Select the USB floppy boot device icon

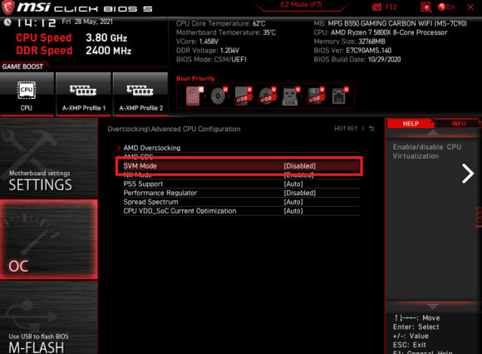tap(315, 96)
